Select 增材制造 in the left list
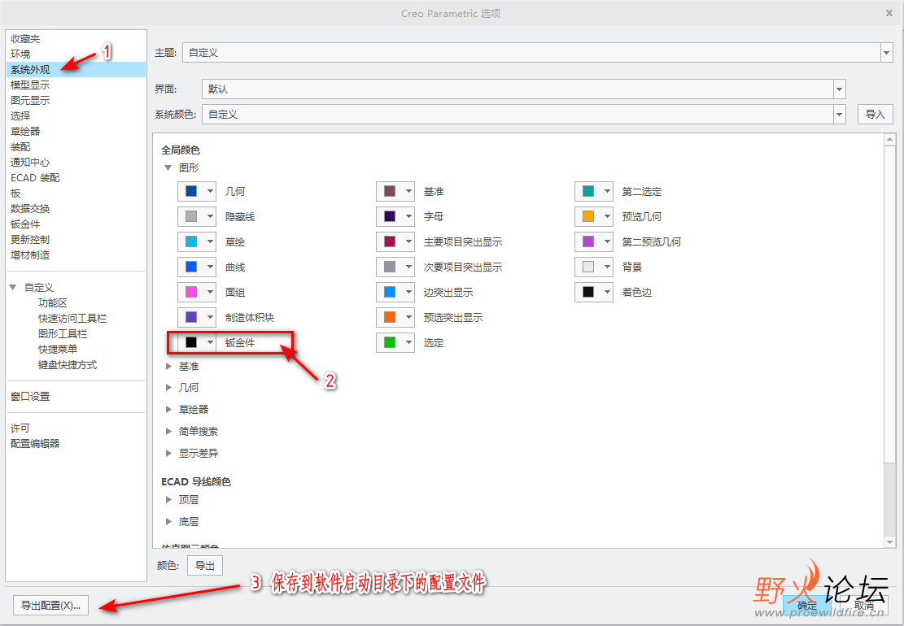 (30, 255)
